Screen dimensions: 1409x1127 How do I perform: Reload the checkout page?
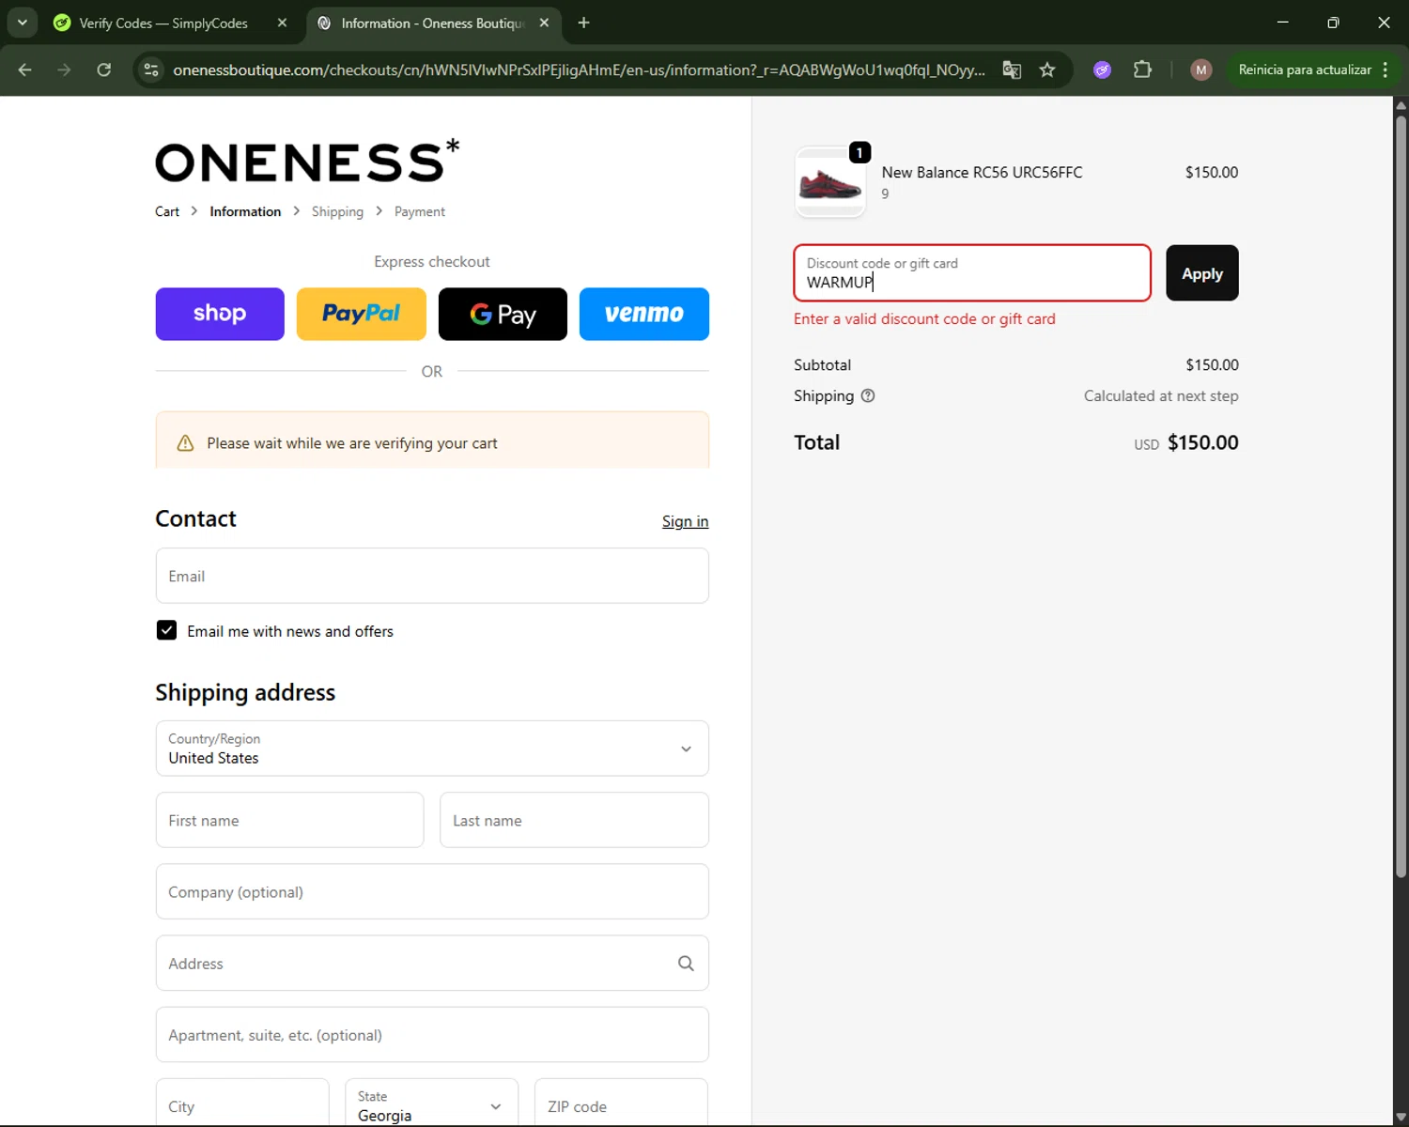coord(104,69)
